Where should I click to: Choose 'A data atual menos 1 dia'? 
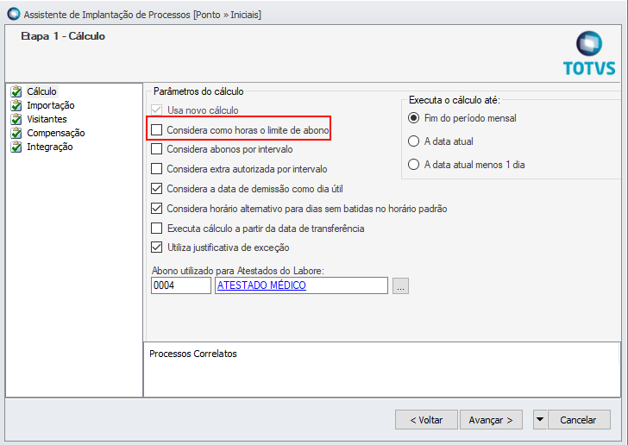tap(414, 164)
